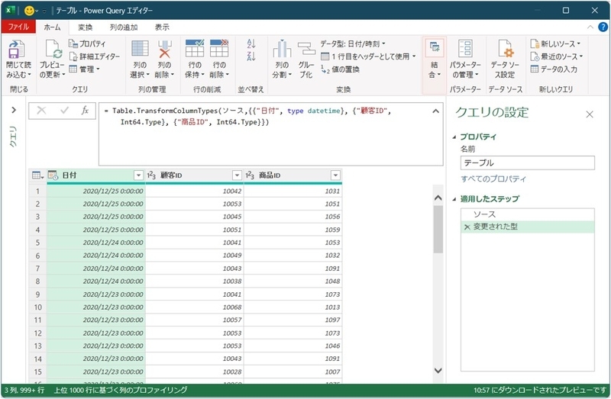
Task: Select cell 1097 in row 11
Action: (x=293, y=320)
